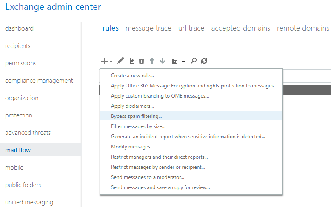The width and height of the screenshot is (331, 207).
Task: Go to recipients in the sidebar
Action: point(18,46)
